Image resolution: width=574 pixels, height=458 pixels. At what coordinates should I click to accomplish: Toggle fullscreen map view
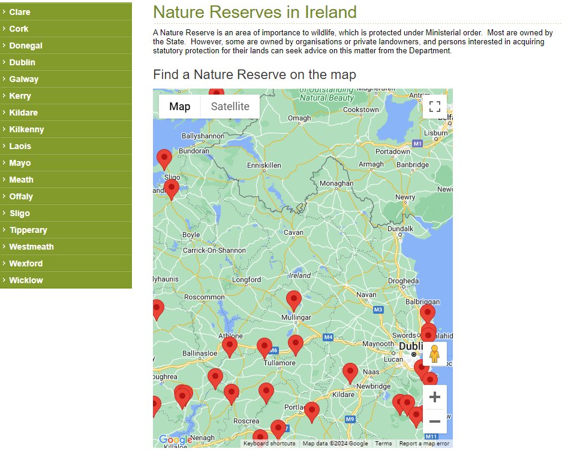[x=434, y=107]
